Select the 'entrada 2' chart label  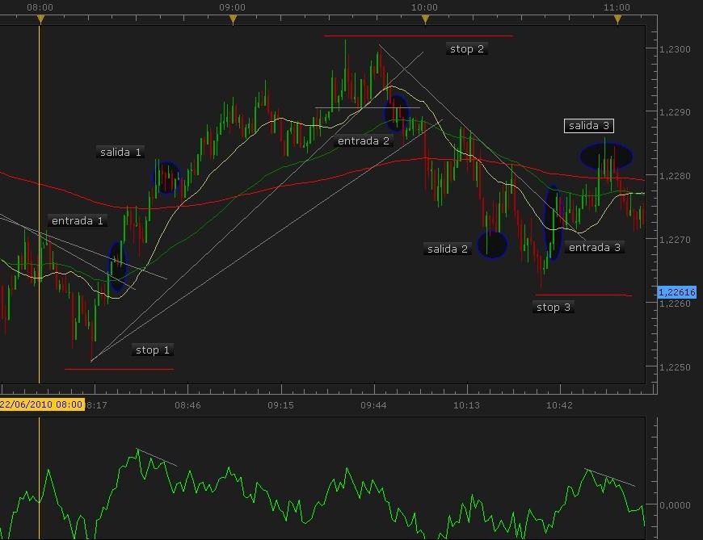point(363,141)
